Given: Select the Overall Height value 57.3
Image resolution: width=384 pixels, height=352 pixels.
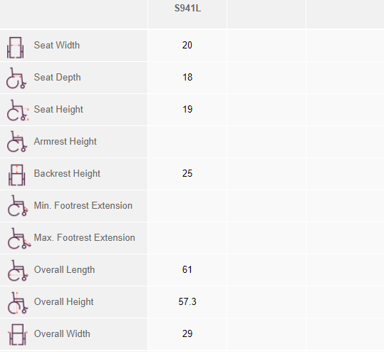Looking at the screenshot, I should [187, 302].
